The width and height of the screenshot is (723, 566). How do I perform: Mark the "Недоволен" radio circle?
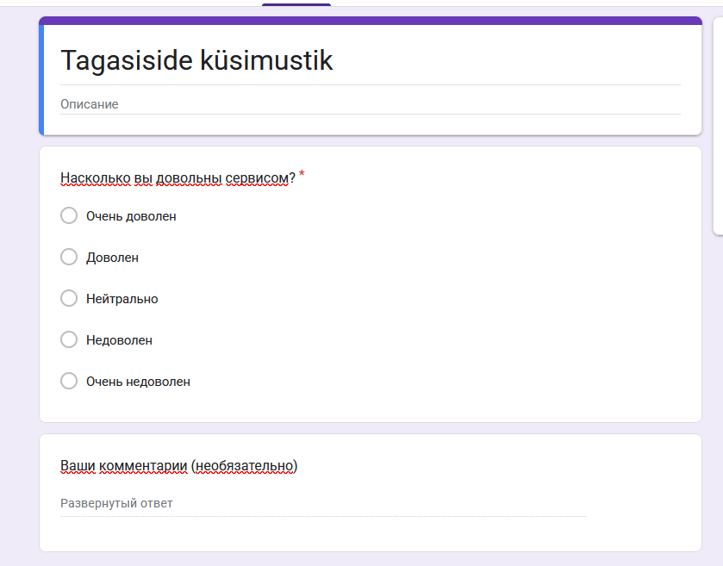tap(69, 339)
